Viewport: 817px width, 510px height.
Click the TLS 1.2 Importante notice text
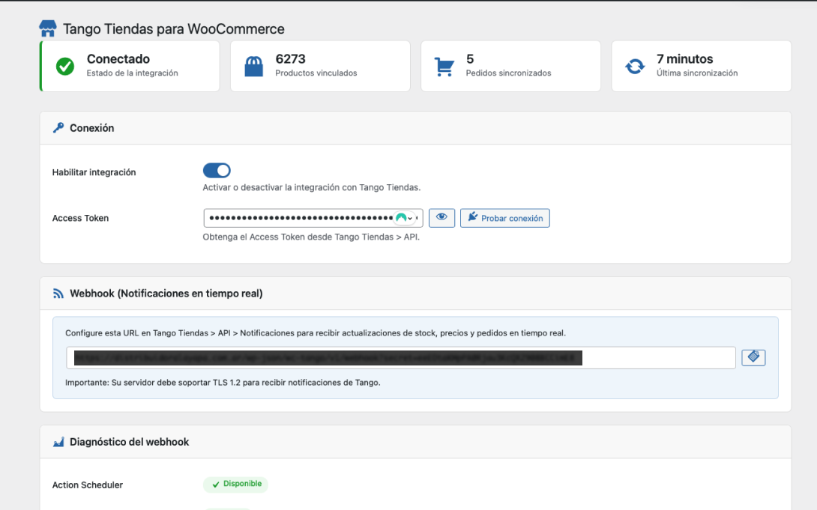pyautogui.click(x=223, y=383)
